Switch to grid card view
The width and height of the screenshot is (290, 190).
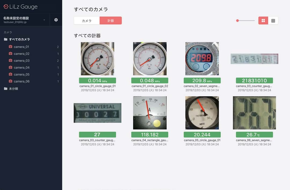[x=263, y=21]
